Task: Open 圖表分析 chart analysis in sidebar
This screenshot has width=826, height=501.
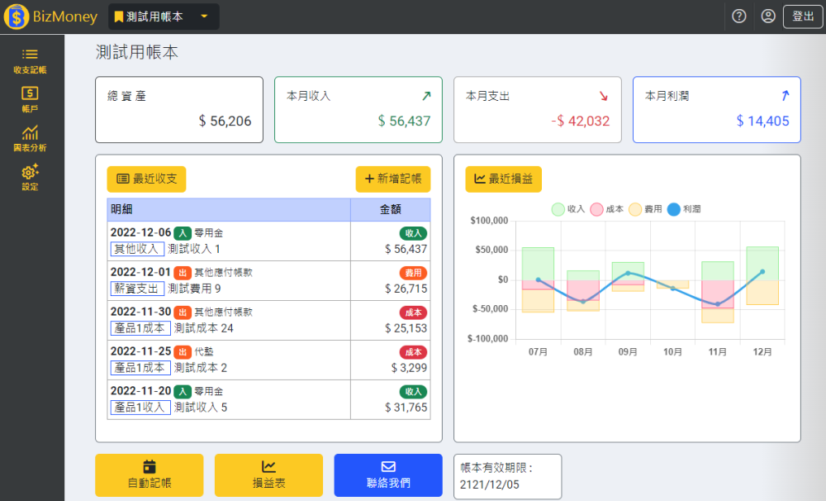Action: click(x=30, y=139)
